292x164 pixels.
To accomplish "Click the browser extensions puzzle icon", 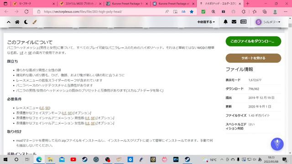I will [243, 11].
